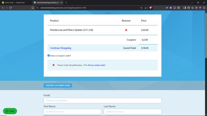This screenshot has height=116, width=207.
Task: Open the pink profile avatar icon
Action: [x=200, y=8]
